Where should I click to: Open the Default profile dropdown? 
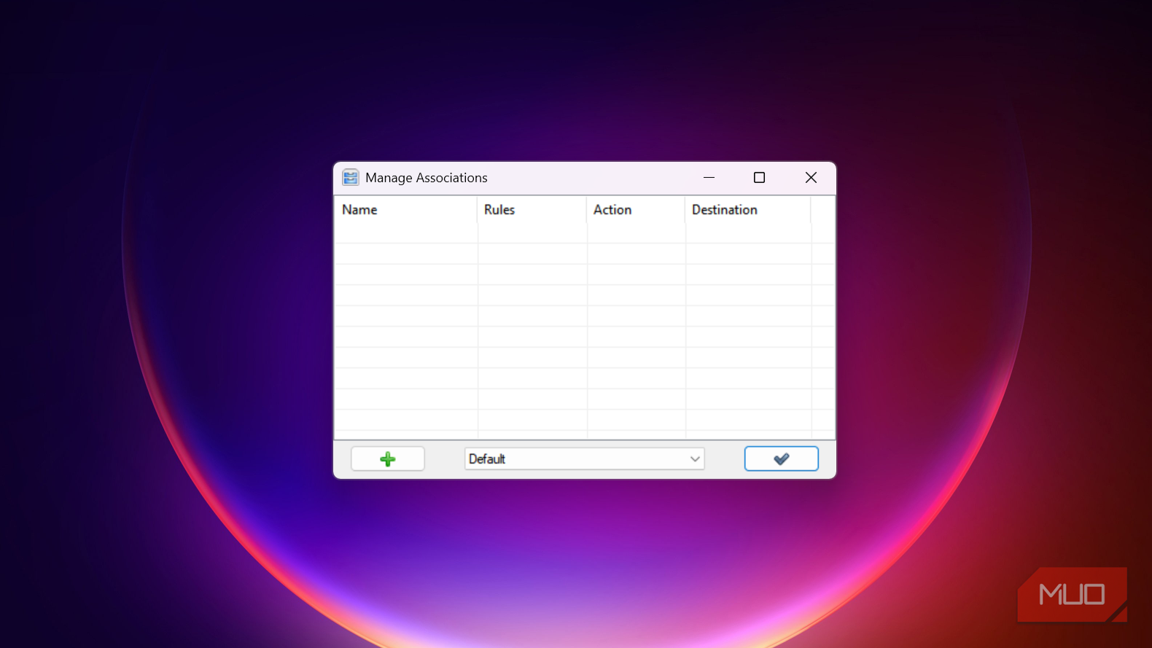pyautogui.click(x=585, y=458)
